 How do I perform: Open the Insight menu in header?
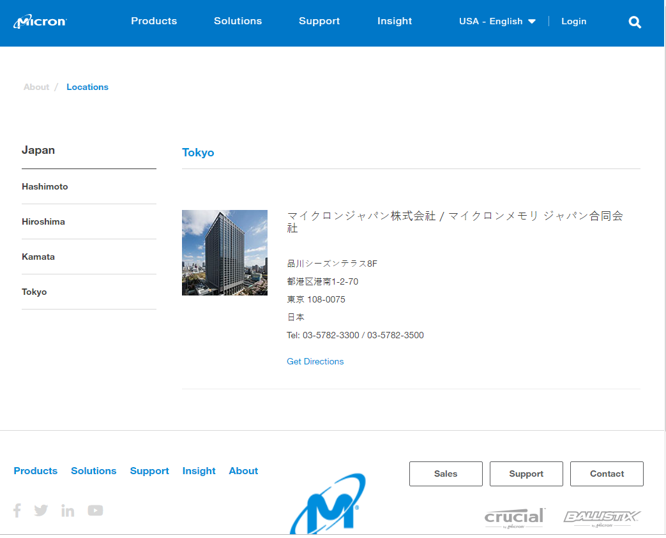395,21
